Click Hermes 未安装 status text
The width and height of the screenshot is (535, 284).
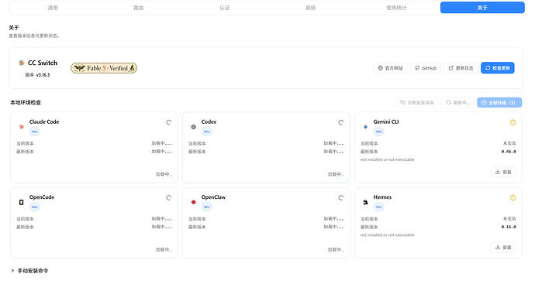[509, 219]
